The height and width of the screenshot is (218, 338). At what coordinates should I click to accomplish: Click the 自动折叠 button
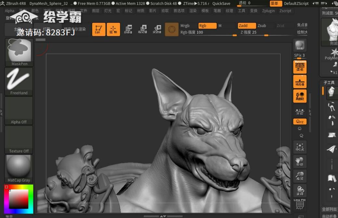[x=329, y=216]
